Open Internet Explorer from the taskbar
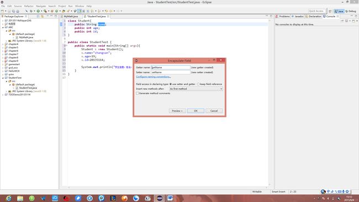The height and width of the screenshot is (202, 359). [8, 198]
